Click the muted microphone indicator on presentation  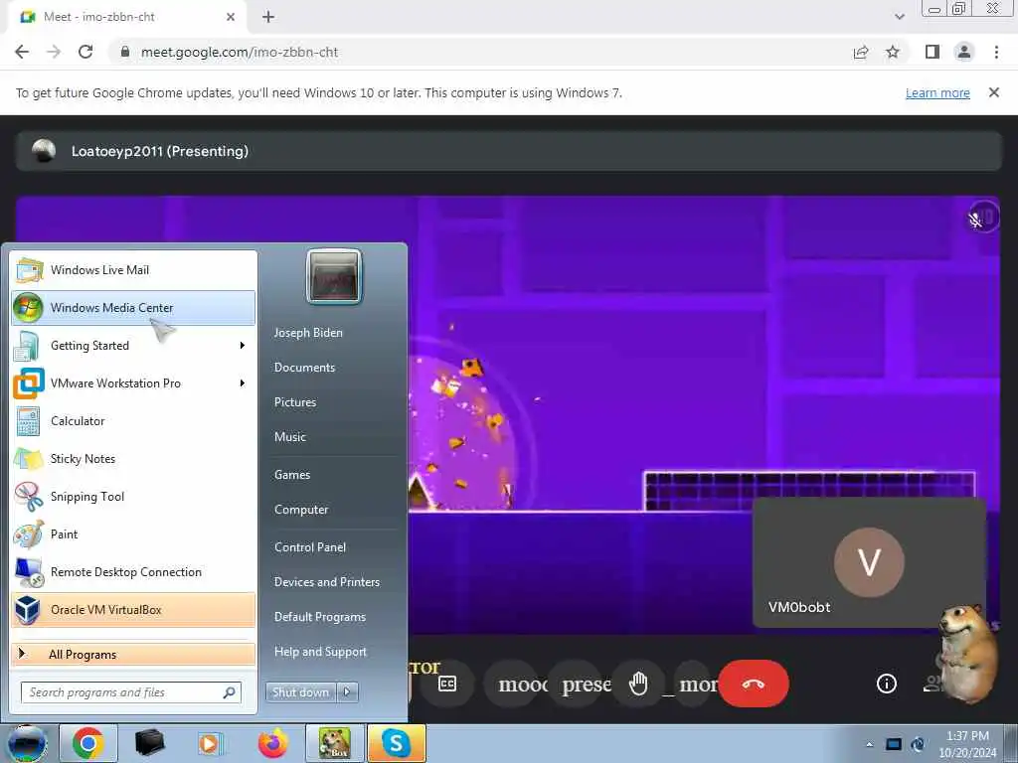(976, 220)
